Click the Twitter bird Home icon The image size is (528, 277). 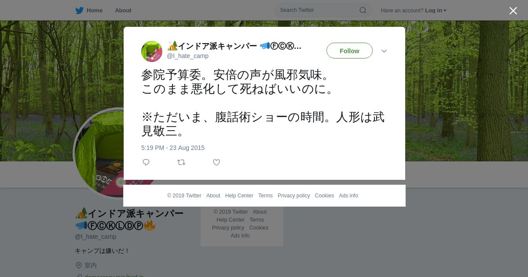coord(79,11)
